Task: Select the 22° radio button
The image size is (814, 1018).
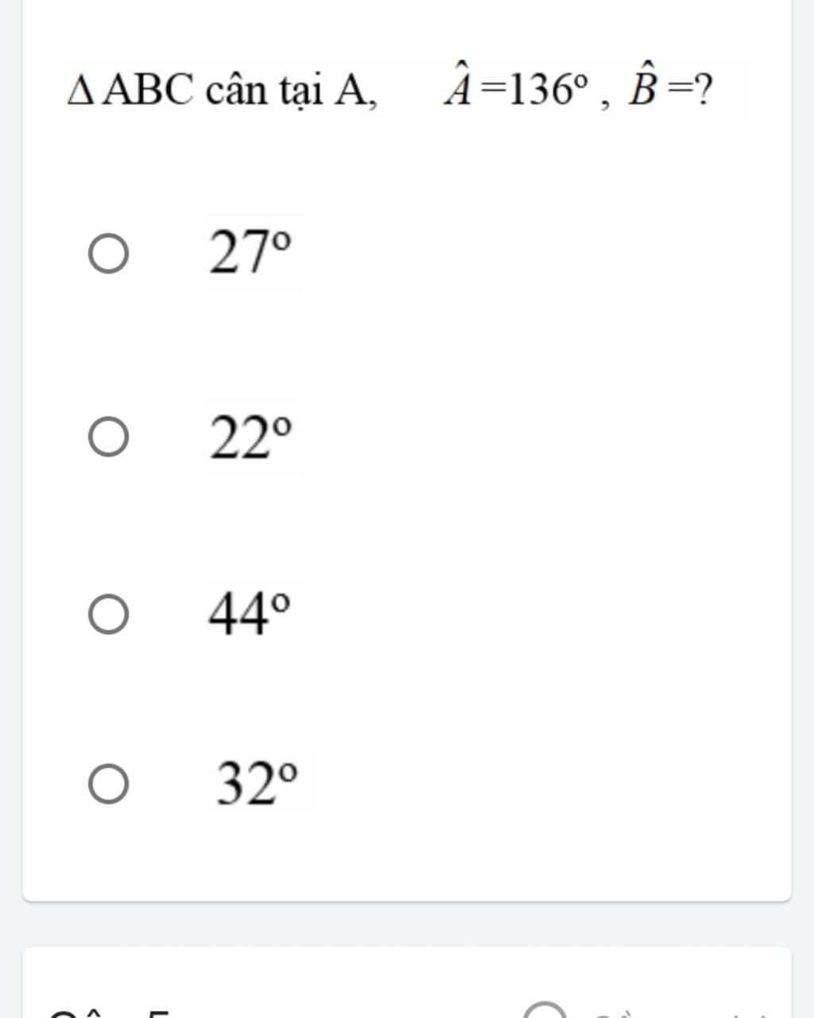Action: click(x=107, y=437)
